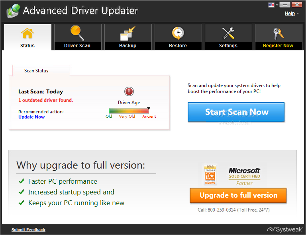Click the Restore clock icon
The width and height of the screenshot is (306, 235).
(x=178, y=33)
